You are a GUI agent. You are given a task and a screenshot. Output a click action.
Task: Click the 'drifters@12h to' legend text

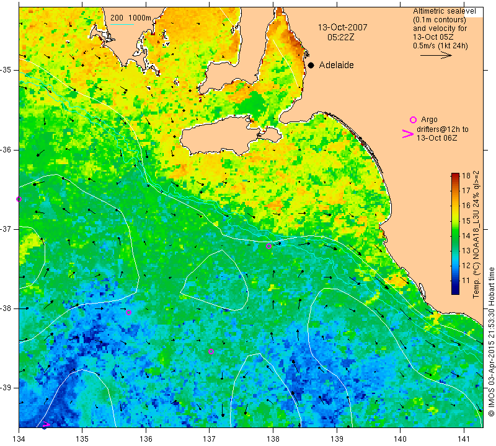pyautogui.click(x=443, y=129)
